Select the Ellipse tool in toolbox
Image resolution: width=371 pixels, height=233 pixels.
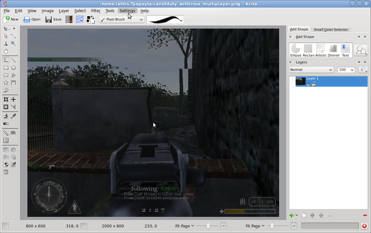point(13,68)
